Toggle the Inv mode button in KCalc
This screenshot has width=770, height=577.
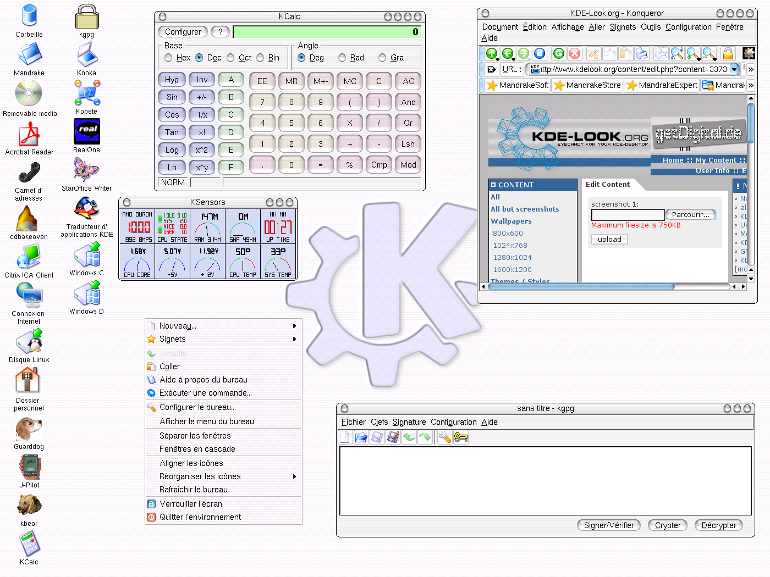click(202, 80)
